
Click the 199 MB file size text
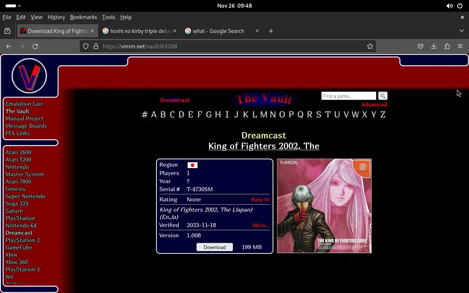tap(252, 247)
